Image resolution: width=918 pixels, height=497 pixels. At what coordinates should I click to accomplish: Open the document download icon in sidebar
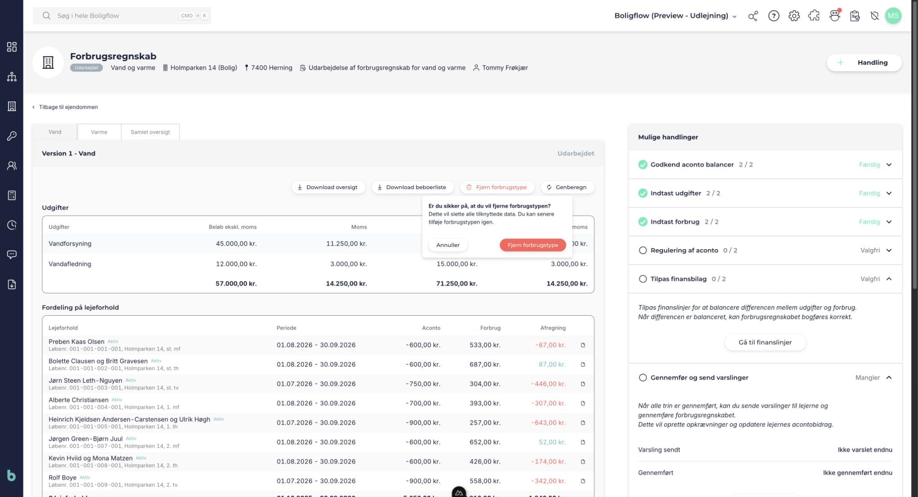pos(12,284)
